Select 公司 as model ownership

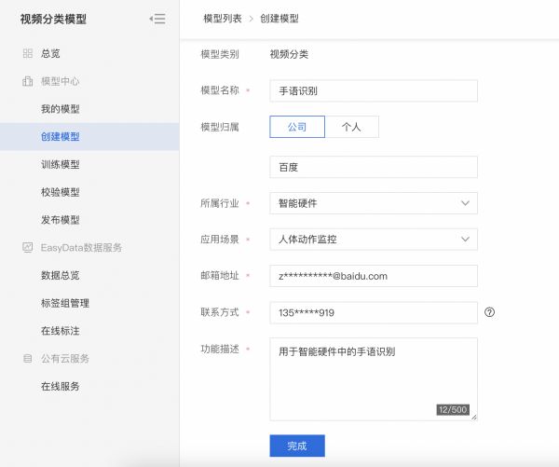pos(297,127)
